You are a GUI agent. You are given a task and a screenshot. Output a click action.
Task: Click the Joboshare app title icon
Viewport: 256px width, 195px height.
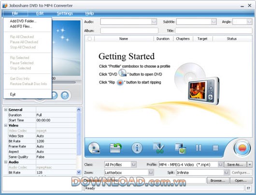coord(5,5)
